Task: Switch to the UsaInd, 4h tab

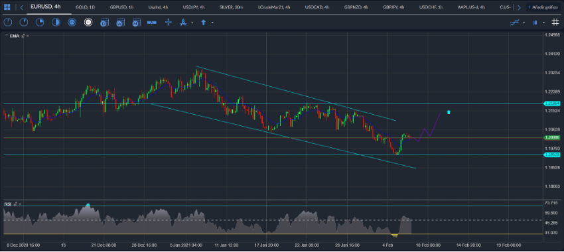Action: click(x=158, y=7)
